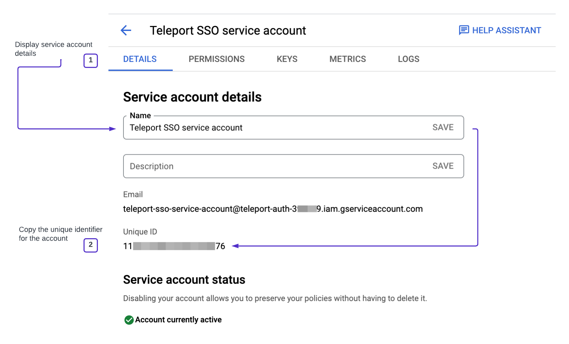The height and width of the screenshot is (344, 569).
Task: Open the LOGS tab
Action: 408,59
